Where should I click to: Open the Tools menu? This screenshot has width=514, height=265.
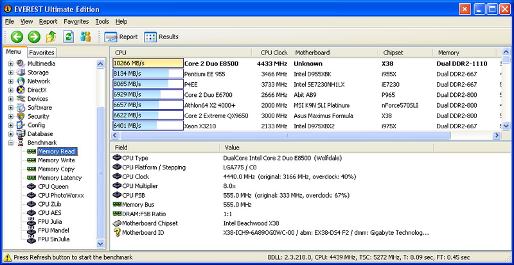tap(102, 22)
